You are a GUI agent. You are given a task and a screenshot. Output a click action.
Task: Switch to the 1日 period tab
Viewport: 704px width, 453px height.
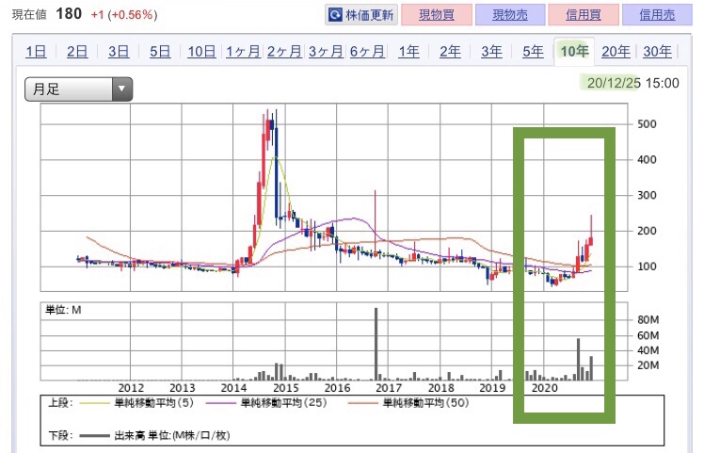(x=36, y=52)
